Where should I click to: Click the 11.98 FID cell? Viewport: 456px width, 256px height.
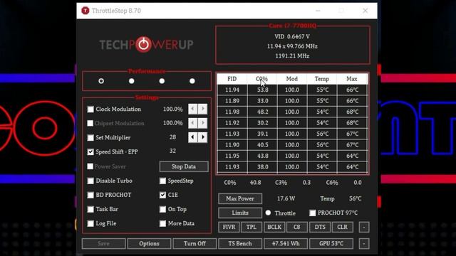232,112
